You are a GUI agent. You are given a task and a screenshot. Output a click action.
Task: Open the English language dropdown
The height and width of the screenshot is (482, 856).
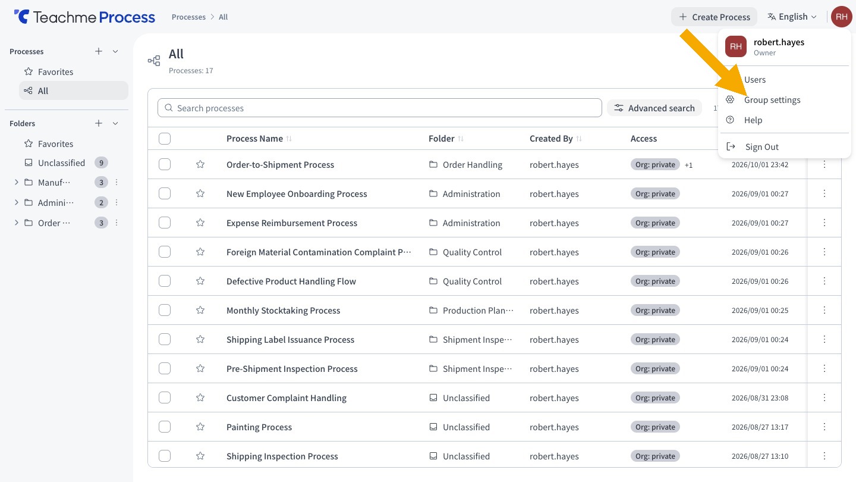tap(792, 17)
